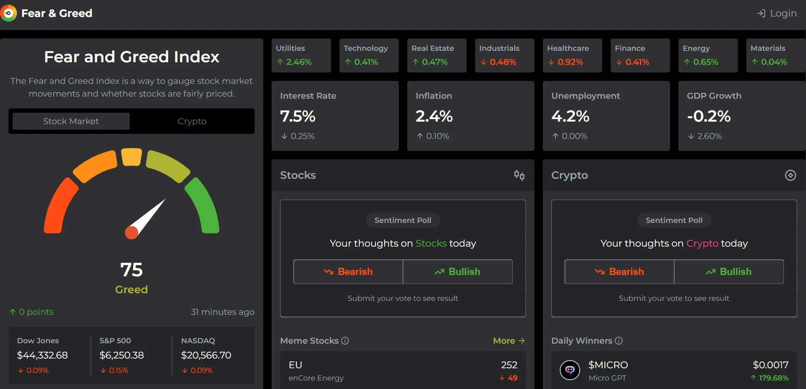
Task: Open the Interest Rate card
Action: tap(335, 116)
